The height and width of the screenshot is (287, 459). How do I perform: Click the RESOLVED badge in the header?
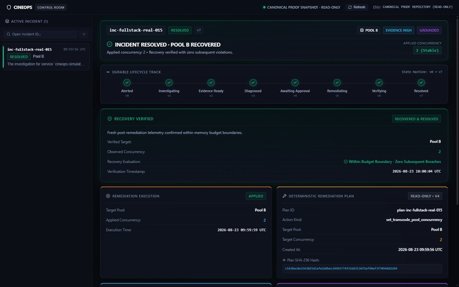180,30
